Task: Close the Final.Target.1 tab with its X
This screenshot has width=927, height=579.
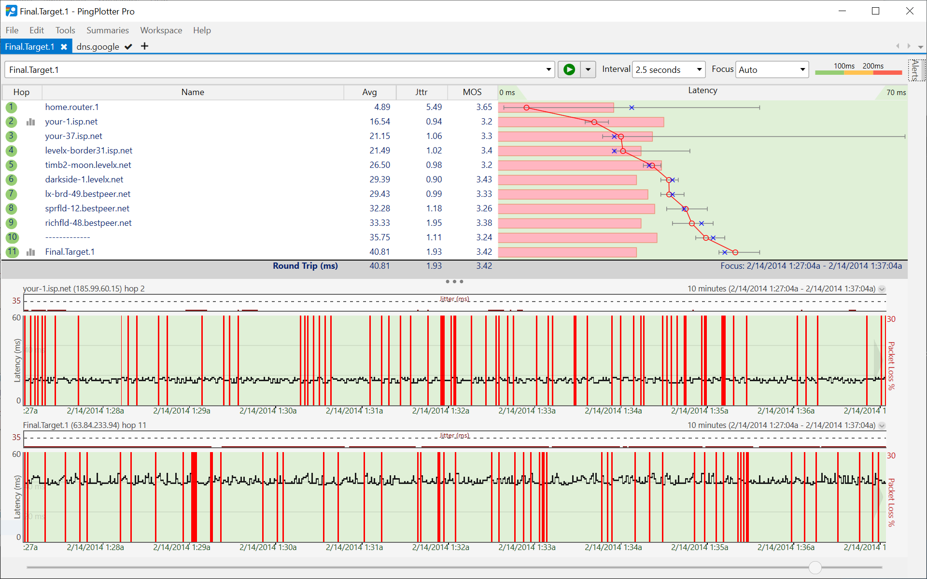Action: point(64,47)
